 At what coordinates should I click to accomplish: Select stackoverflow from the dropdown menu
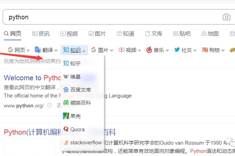(x=82, y=143)
